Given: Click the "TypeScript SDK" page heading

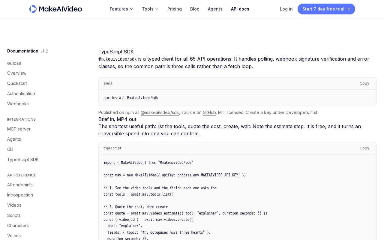Looking at the screenshot, I should (x=116, y=52).
